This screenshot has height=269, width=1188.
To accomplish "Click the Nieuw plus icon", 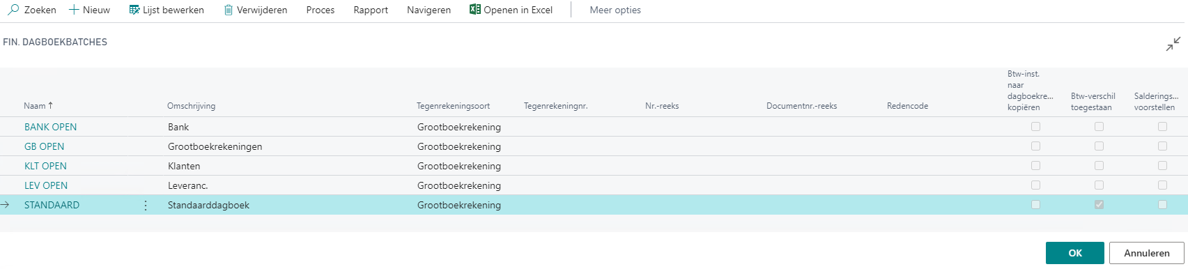I will pos(74,10).
